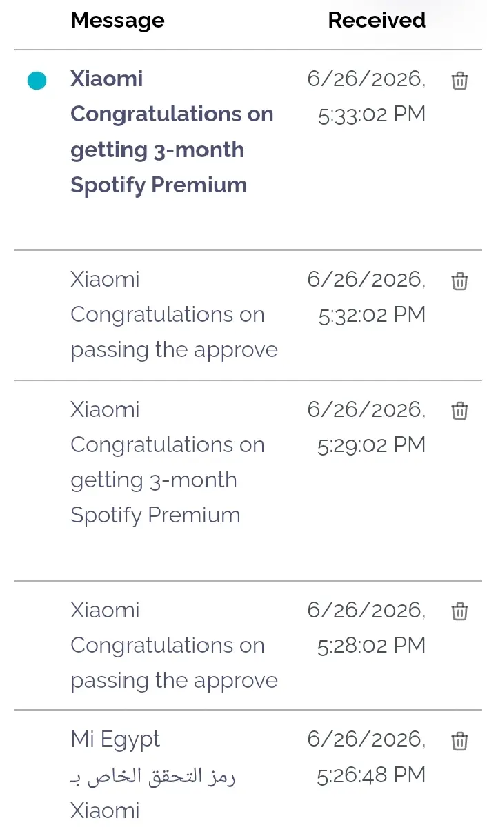
Task: Delete the unread 5:33:02 PM Spotify message
Action: point(459,81)
